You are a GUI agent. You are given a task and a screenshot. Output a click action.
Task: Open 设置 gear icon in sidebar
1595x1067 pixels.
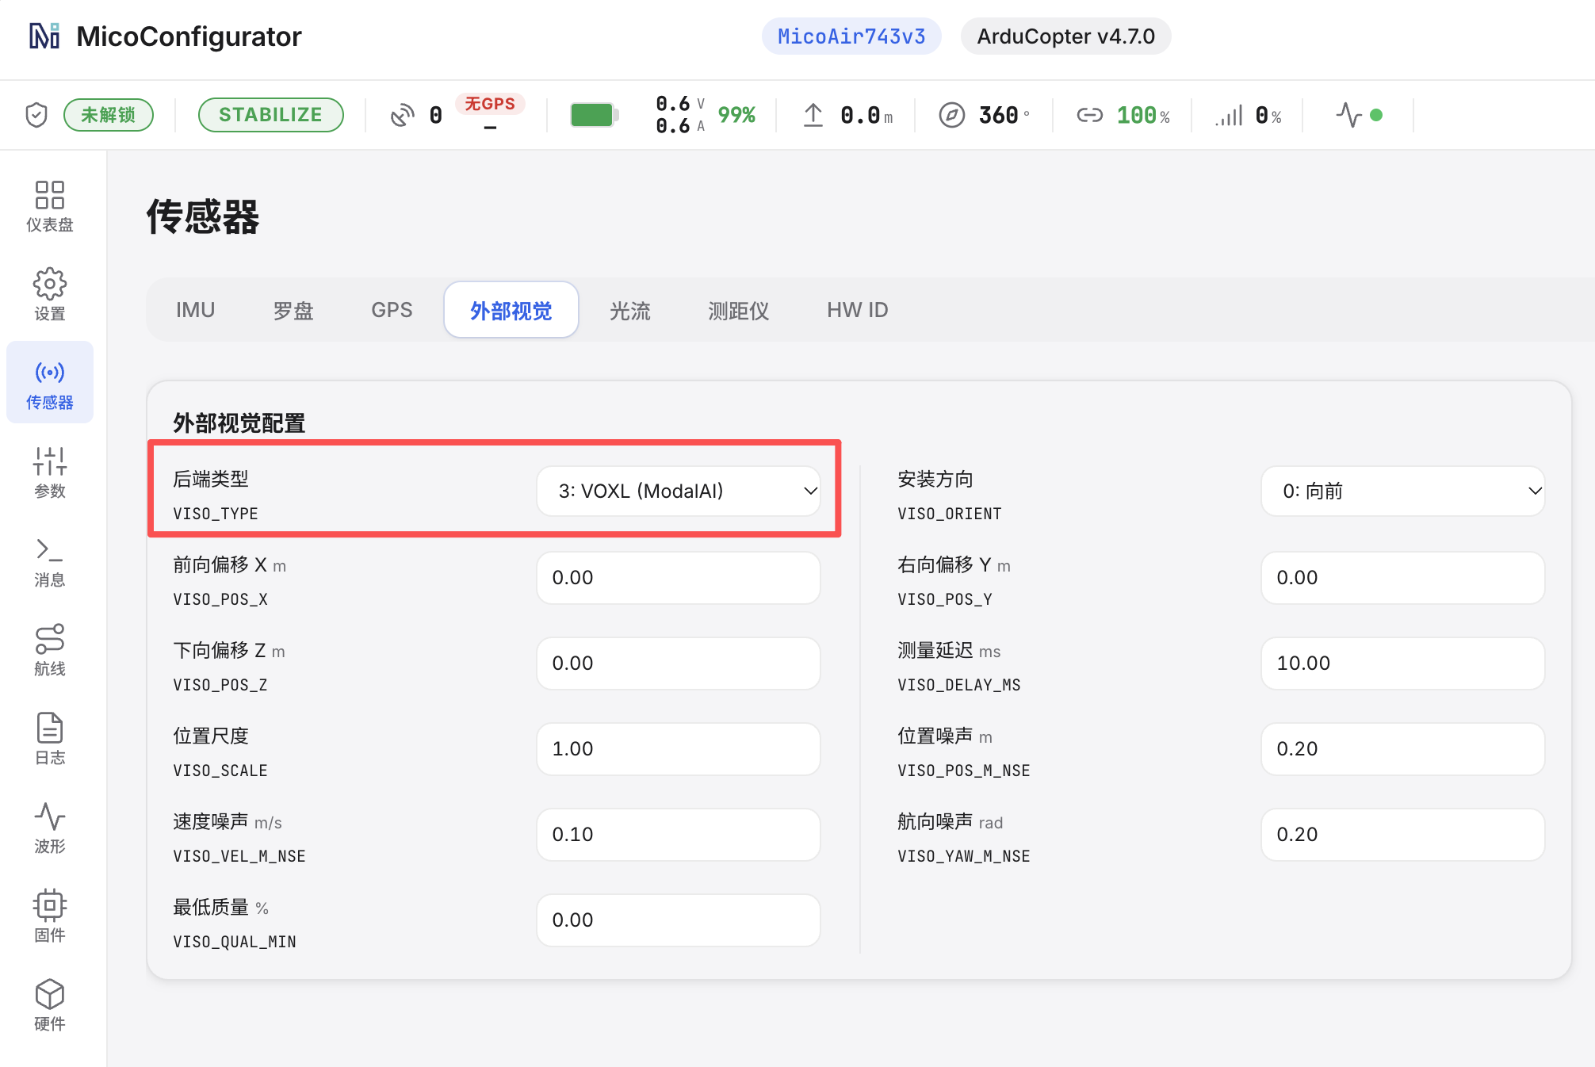[x=50, y=295]
